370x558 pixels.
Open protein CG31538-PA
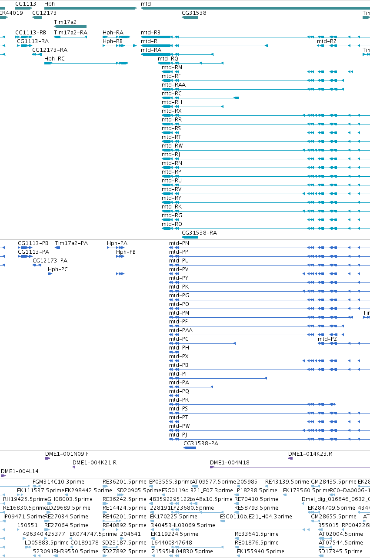click(x=201, y=444)
